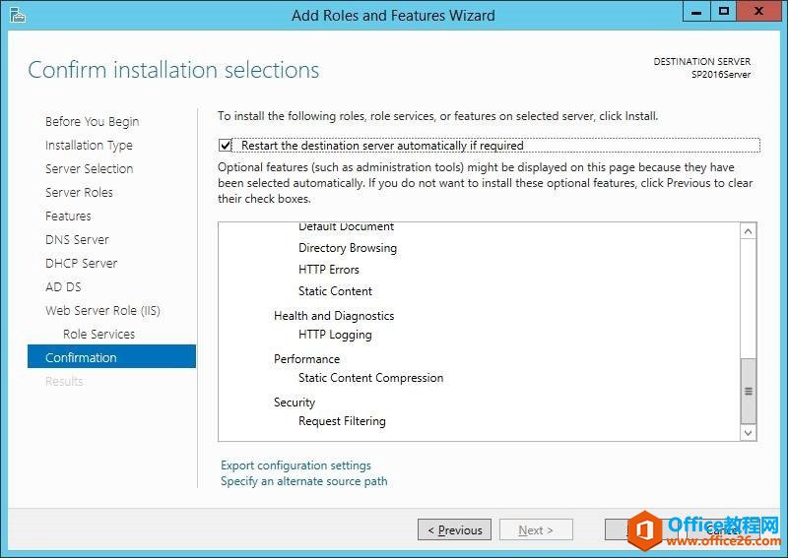Viewport: 788px width, 558px height.
Task: Click the features list scrollbar thumb
Action: [748, 390]
